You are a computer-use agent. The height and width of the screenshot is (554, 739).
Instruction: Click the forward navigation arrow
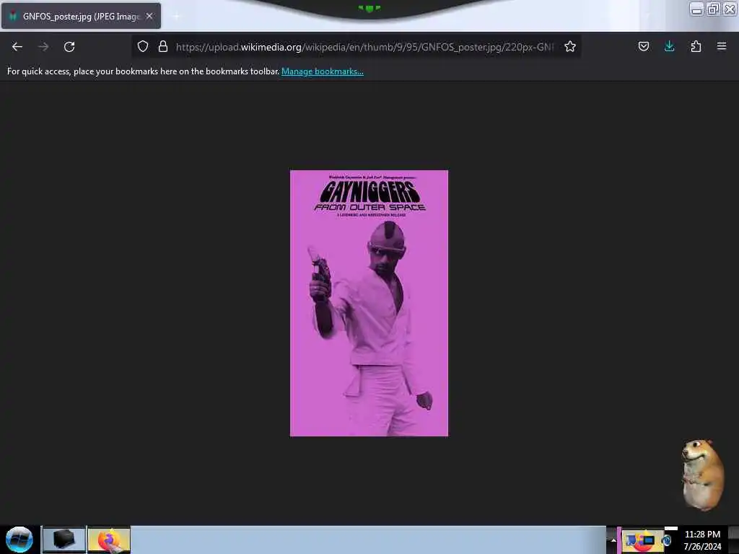click(43, 47)
